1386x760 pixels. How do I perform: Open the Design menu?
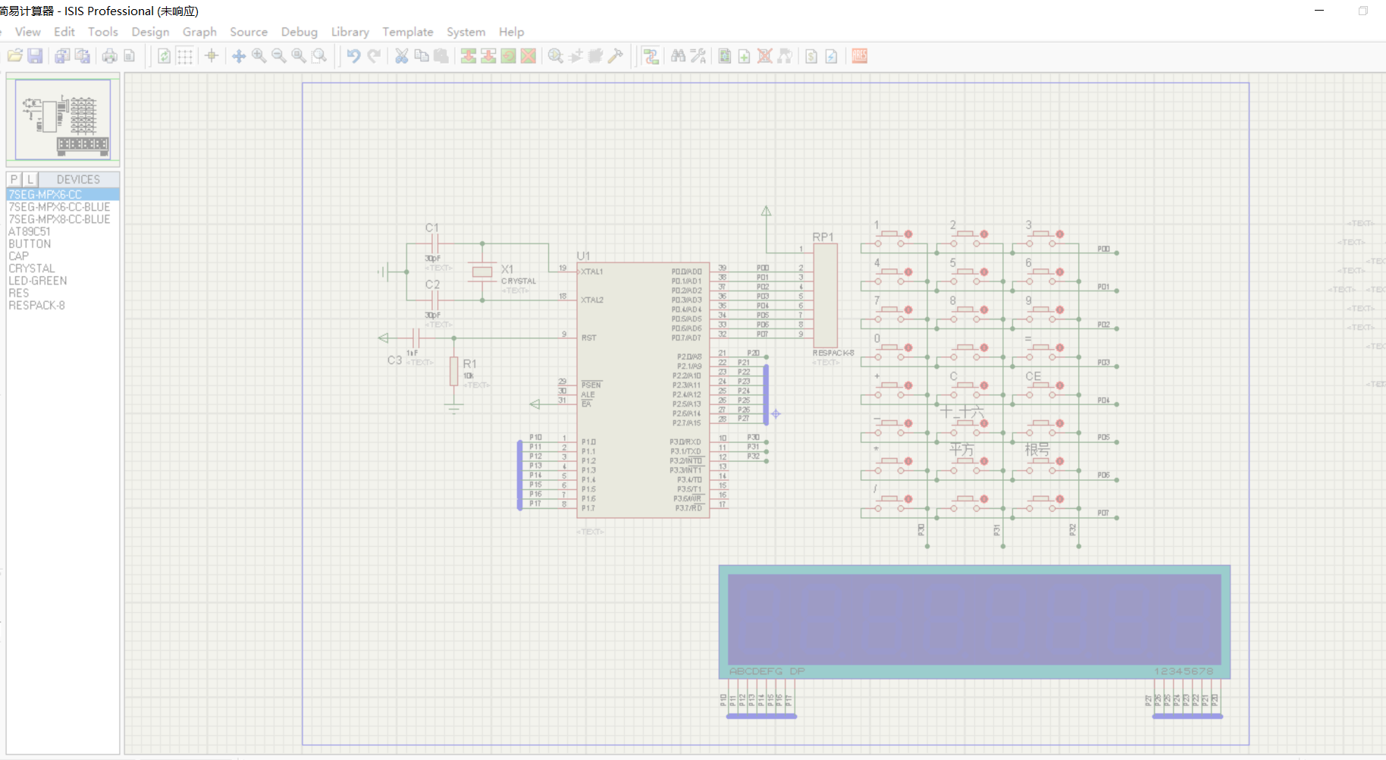150,32
